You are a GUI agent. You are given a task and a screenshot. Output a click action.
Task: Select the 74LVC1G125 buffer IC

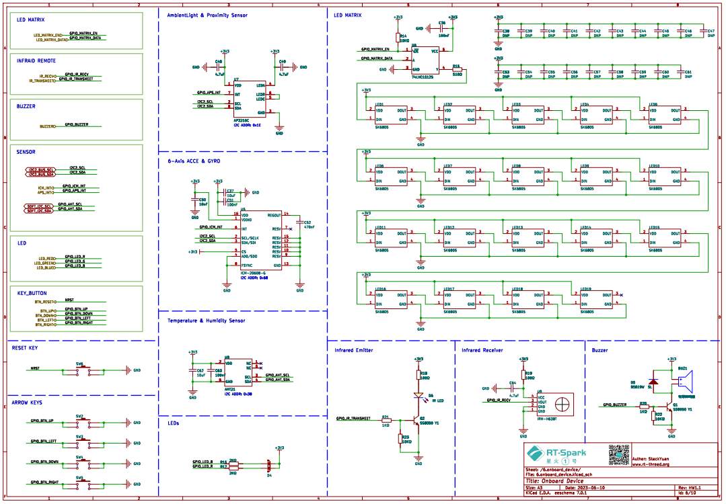coord(425,60)
